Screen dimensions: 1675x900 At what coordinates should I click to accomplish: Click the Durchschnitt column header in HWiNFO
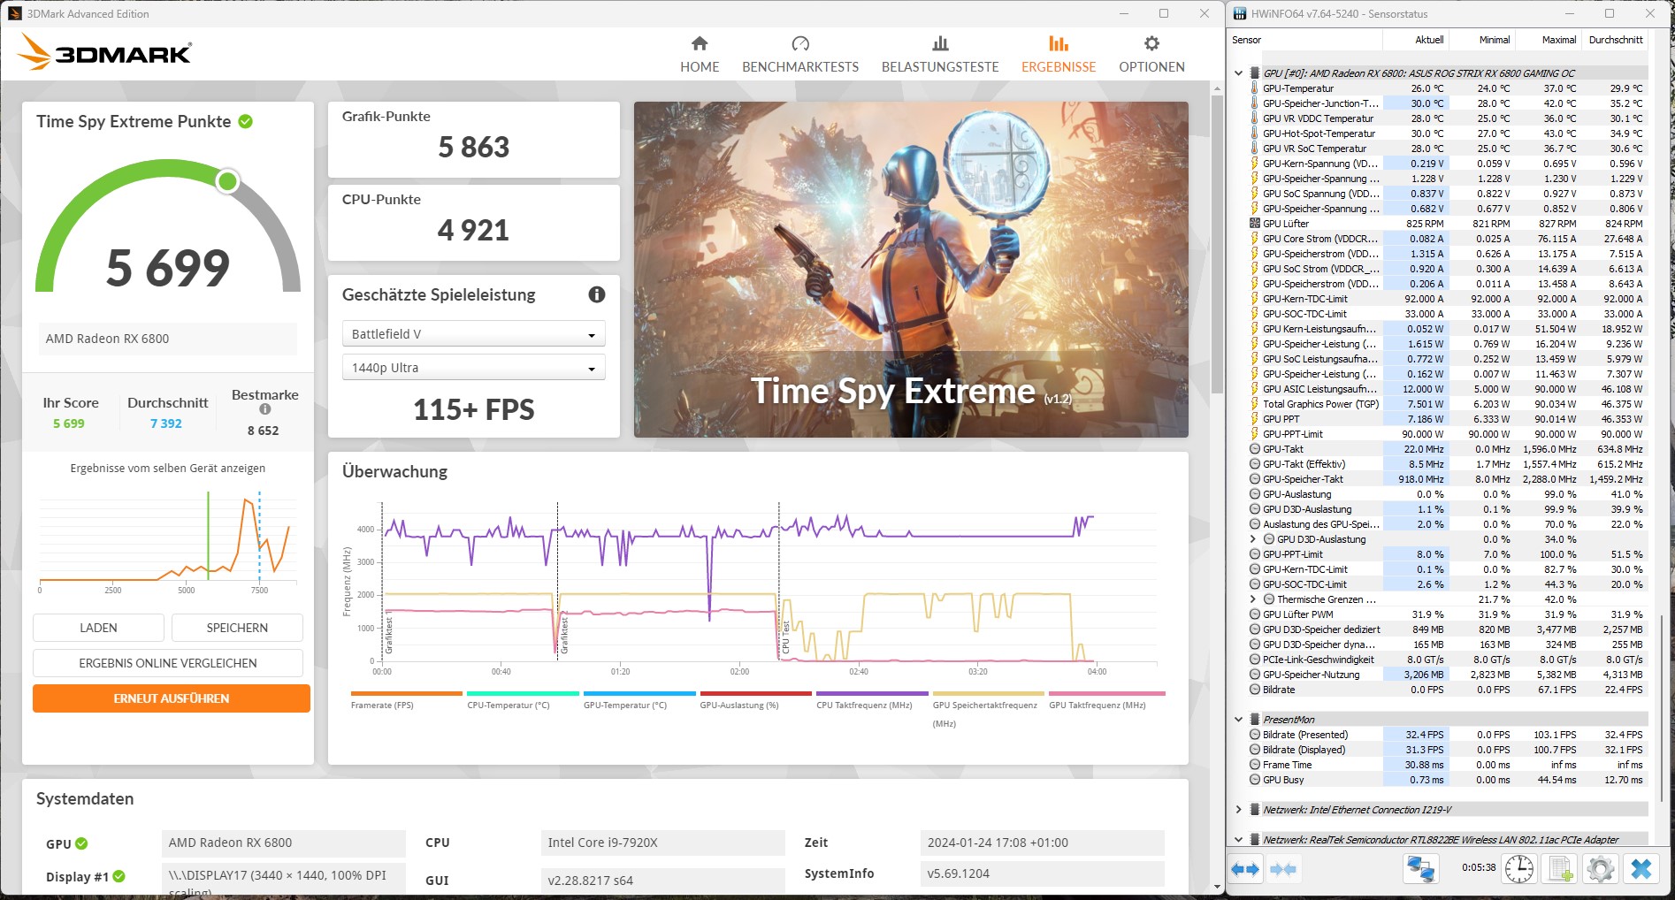pyautogui.click(x=1615, y=40)
